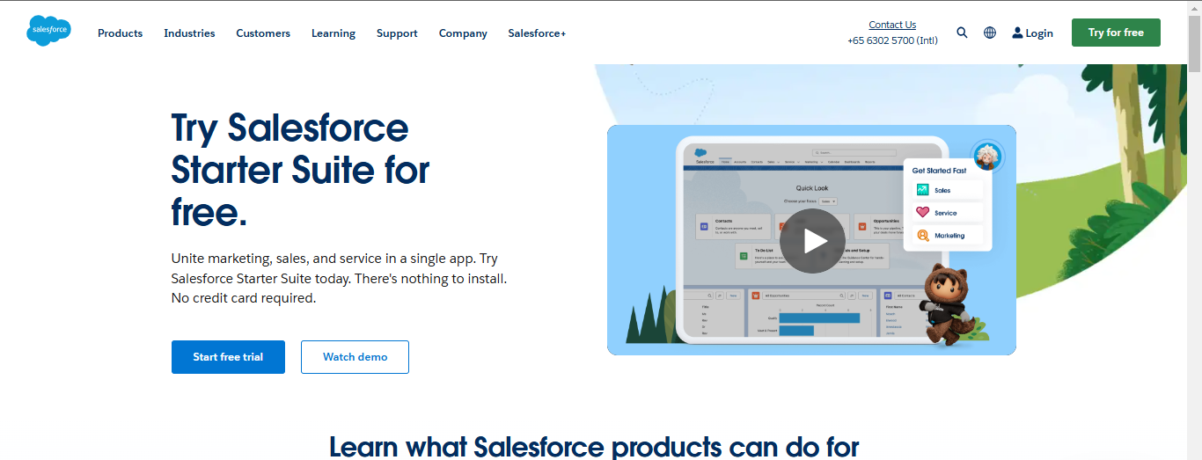Expand the Industries menu
The width and height of the screenshot is (1202, 460).
189,33
